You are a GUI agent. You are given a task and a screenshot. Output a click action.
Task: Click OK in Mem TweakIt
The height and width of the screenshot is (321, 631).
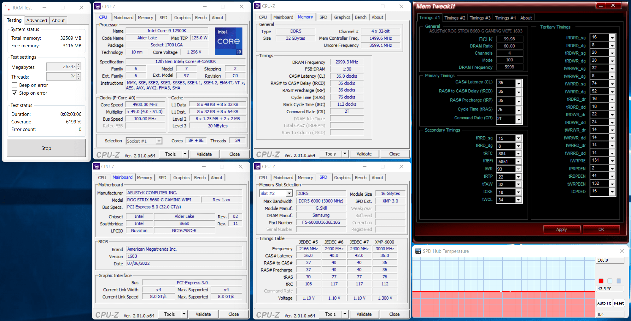(x=601, y=229)
